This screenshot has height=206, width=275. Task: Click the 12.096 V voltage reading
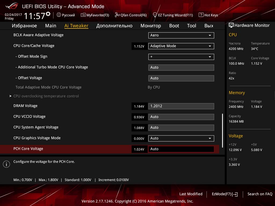(235, 150)
